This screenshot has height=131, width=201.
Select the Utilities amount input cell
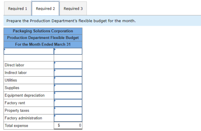pos(68,80)
